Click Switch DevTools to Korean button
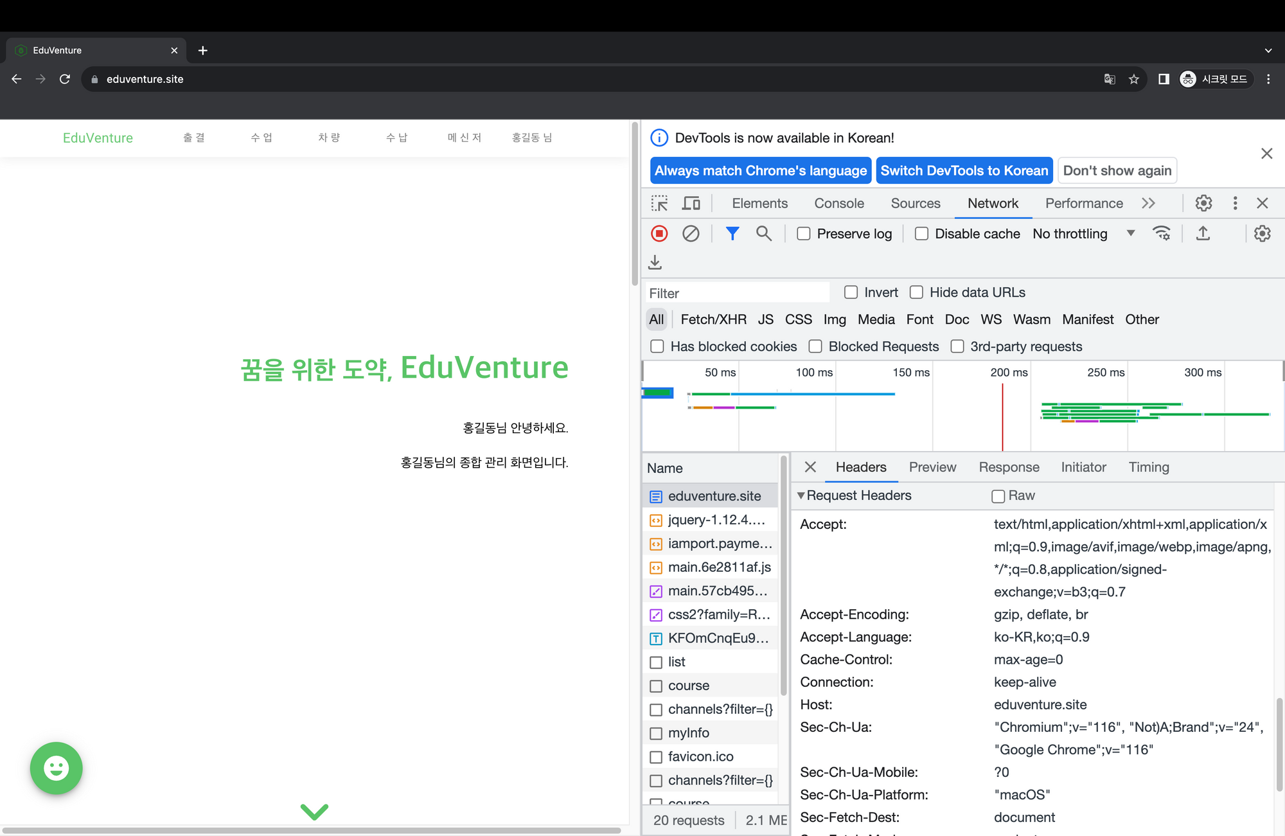The image size is (1285, 836). coord(964,170)
